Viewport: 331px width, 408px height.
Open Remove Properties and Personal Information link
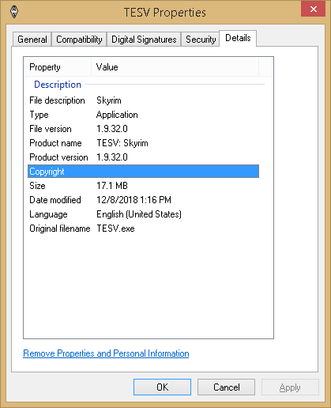pyautogui.click(x=106, y=353)
